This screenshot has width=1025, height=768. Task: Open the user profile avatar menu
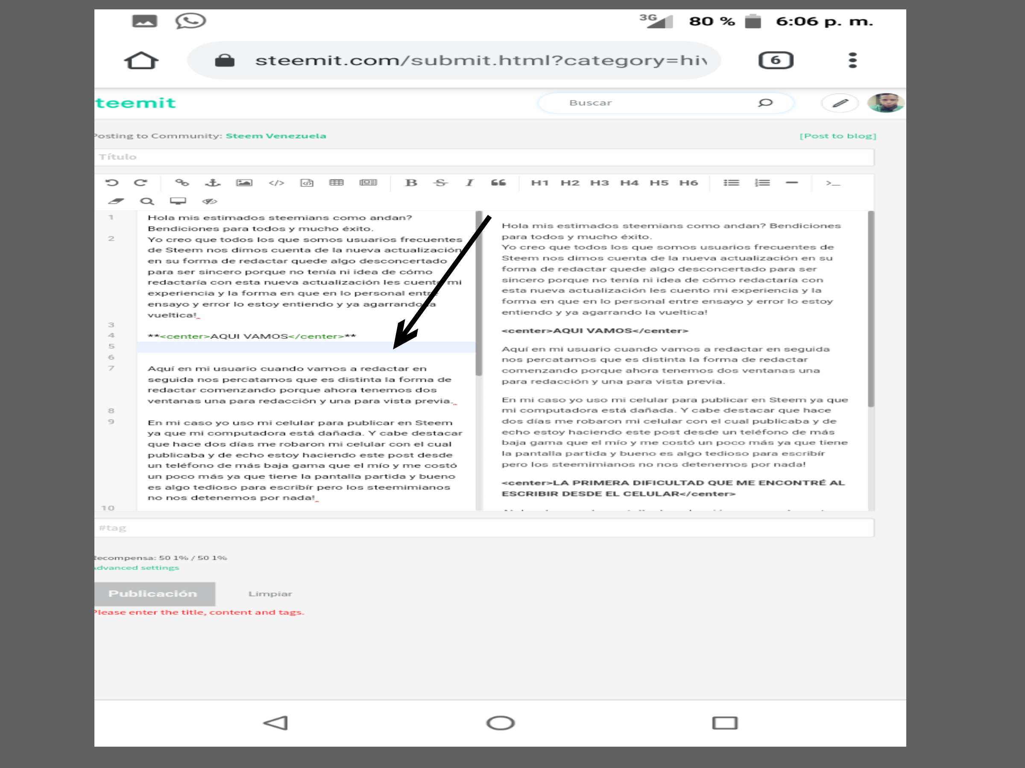click(x=885, y=103)
